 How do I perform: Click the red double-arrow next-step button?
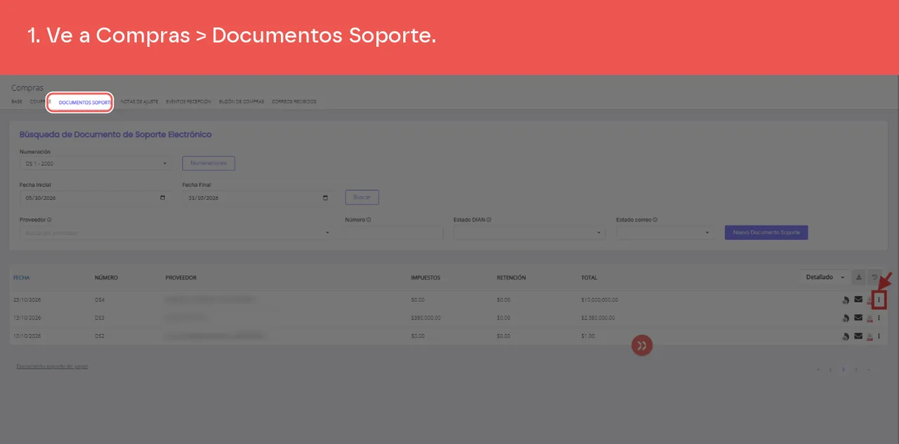641,345
